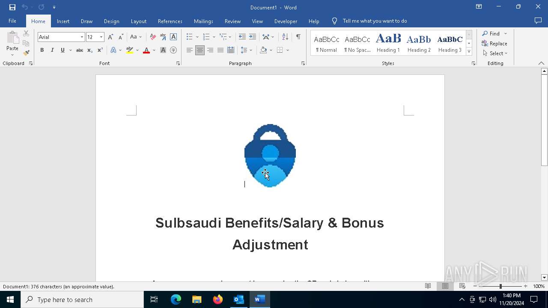Decrease font size with the shrink font icon

[121, 37]
